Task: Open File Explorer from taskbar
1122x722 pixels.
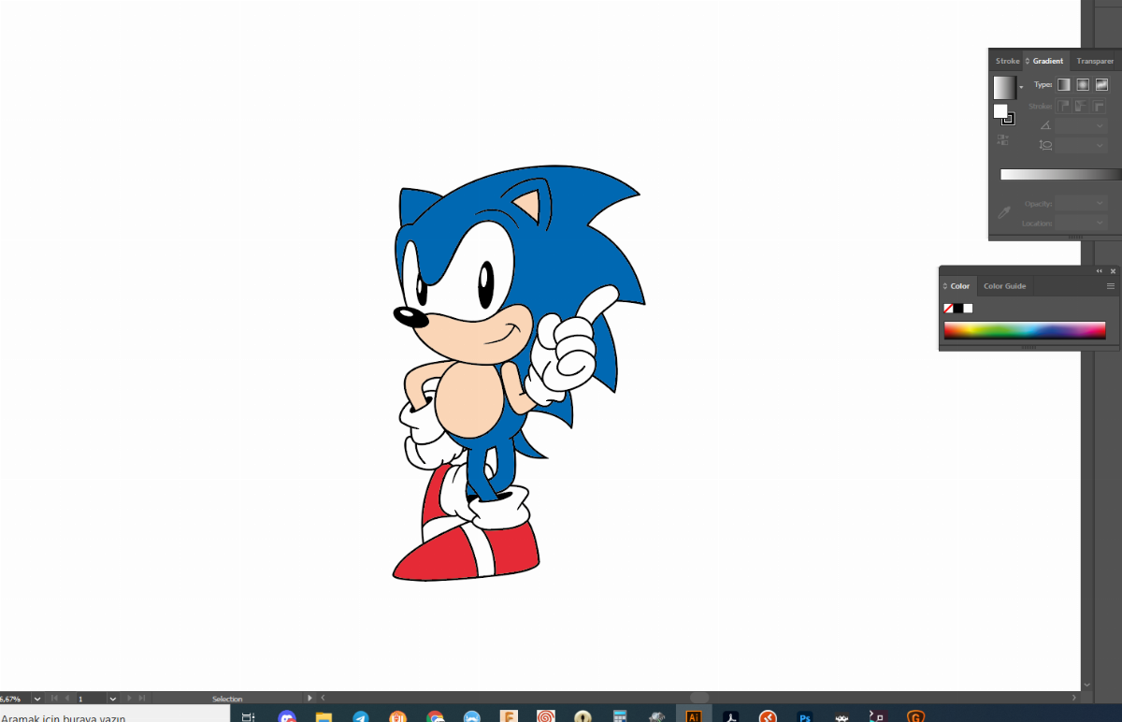Action: [324, 716]
